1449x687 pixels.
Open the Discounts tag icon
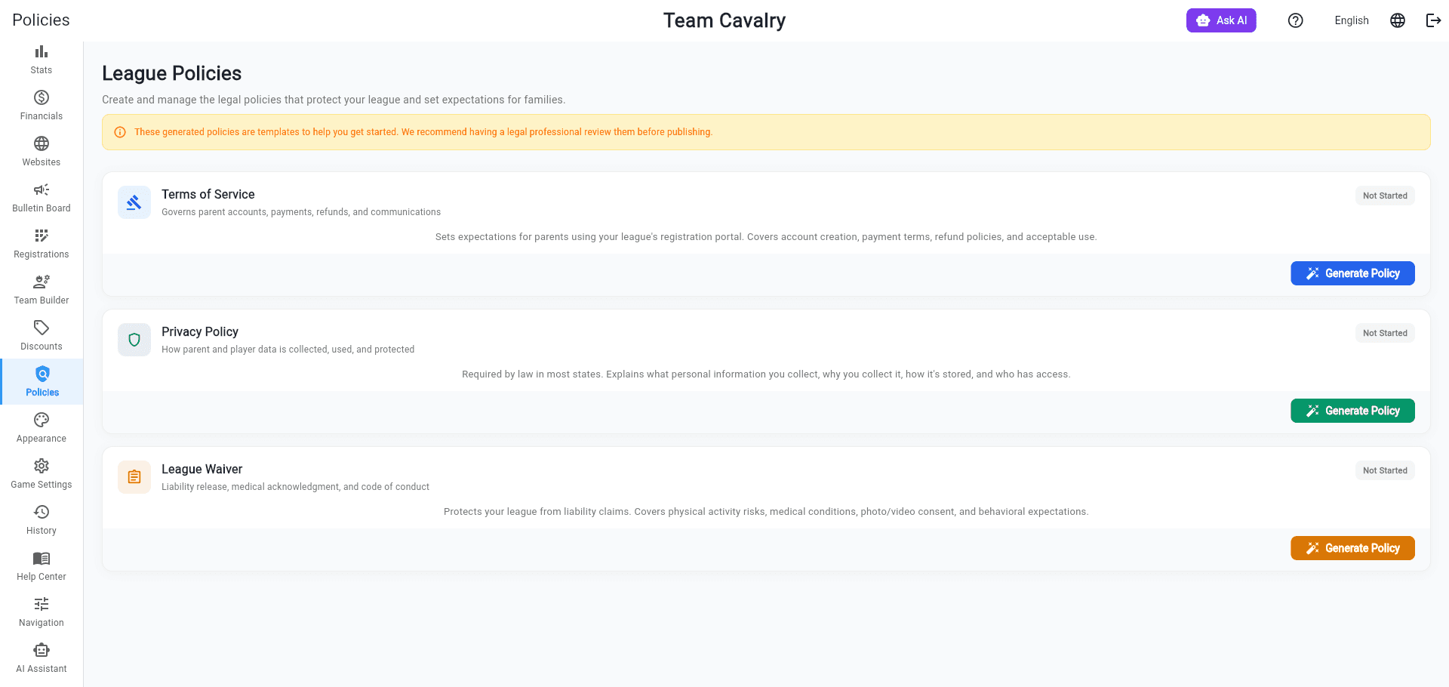click(42, 328)
